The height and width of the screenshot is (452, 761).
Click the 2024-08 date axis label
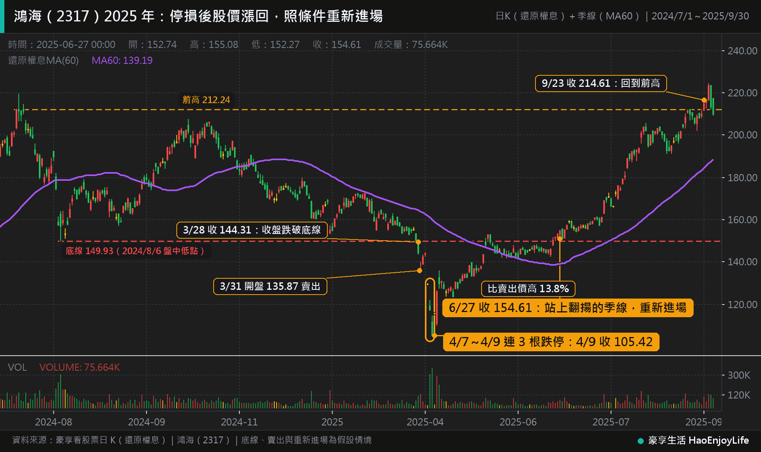(x=54, y=422)
